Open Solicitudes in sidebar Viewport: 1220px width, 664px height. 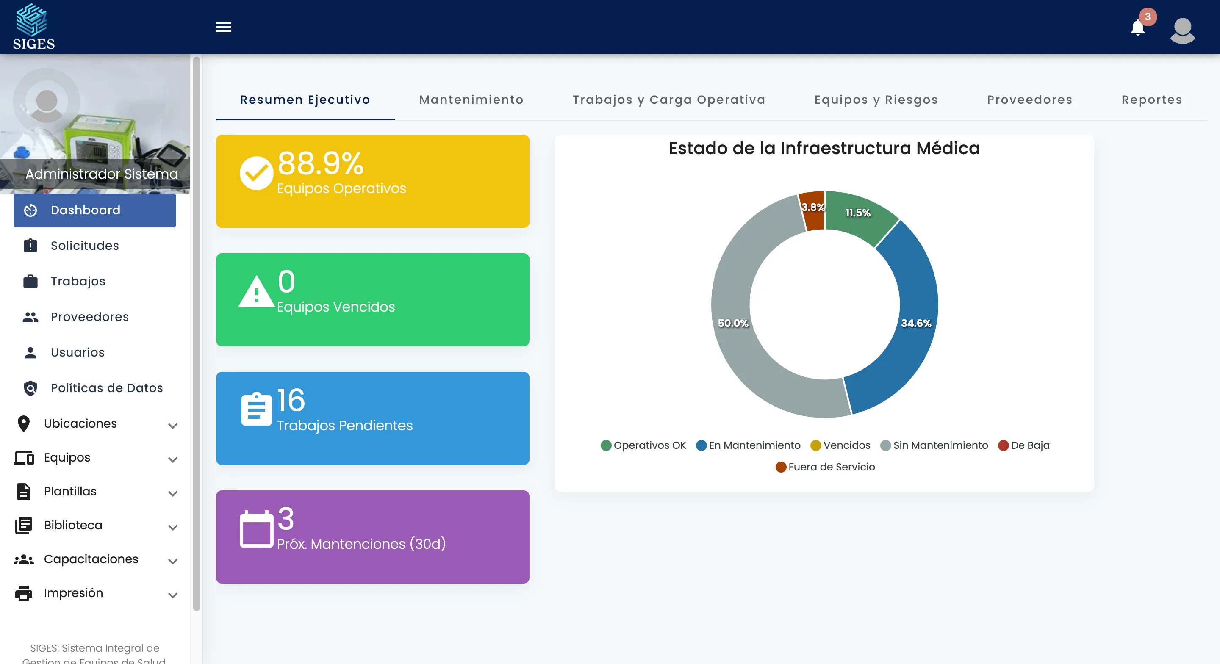click(x=95, y=246)
